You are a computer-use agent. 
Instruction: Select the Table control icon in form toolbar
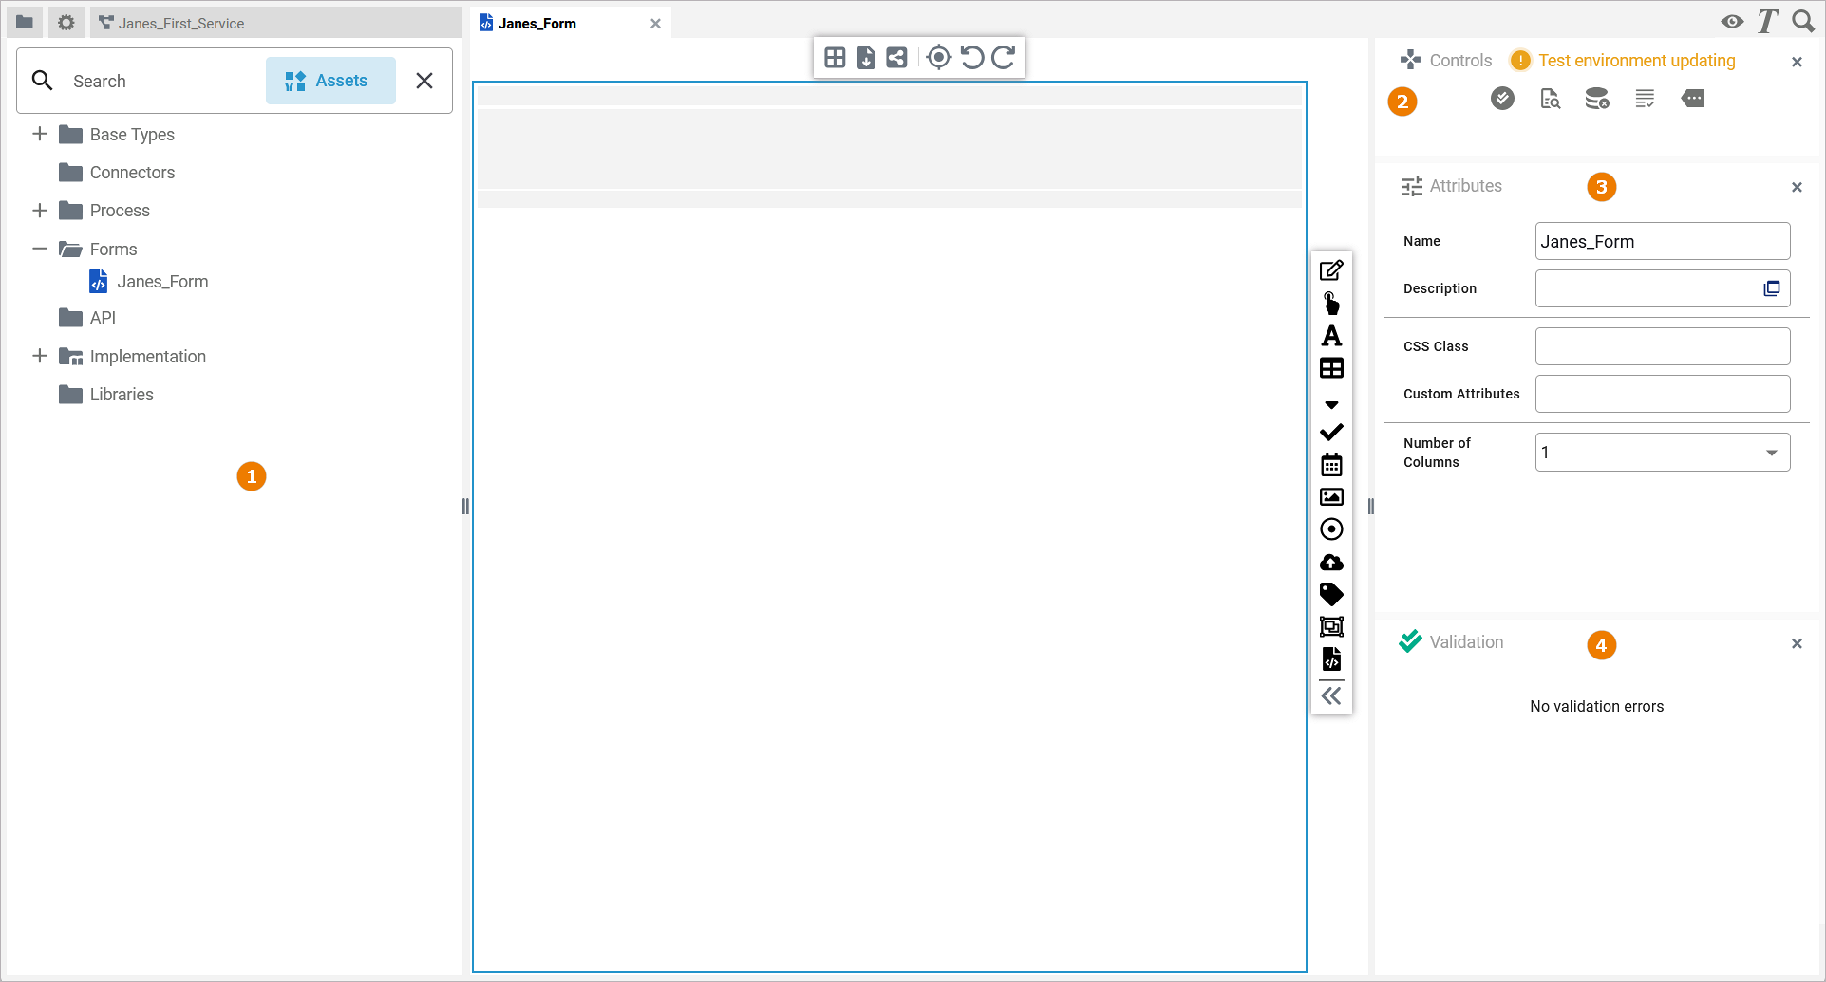click(1331, 368)
